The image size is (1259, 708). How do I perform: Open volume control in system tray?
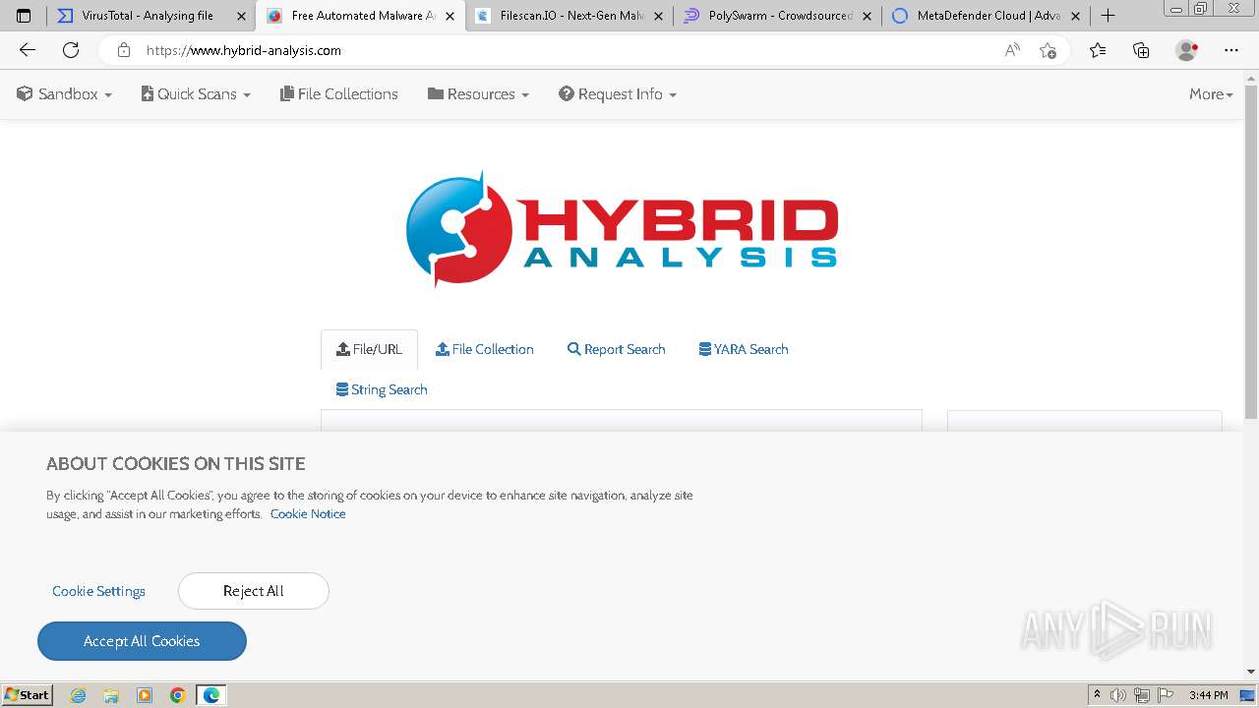click(x=1118, y=695)
